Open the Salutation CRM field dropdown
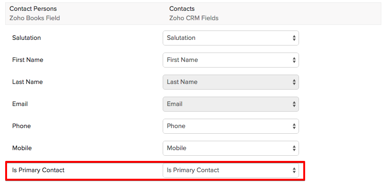The height and width of the screenshot is (190, 386). click(230, 38)
